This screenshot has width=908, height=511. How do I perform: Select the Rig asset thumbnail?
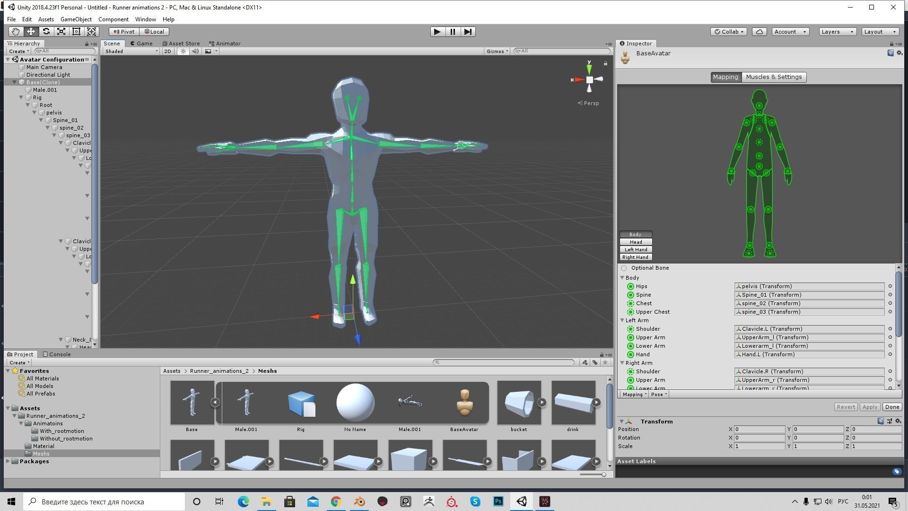coord(301,403)
